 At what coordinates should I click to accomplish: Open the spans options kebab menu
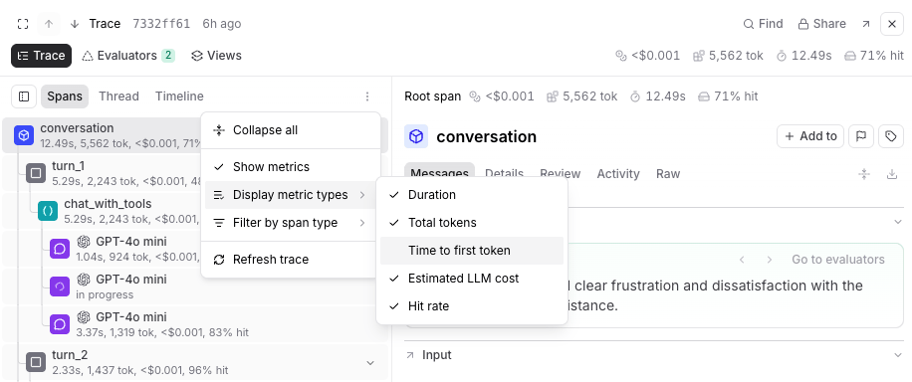click(x=367, y=96)
